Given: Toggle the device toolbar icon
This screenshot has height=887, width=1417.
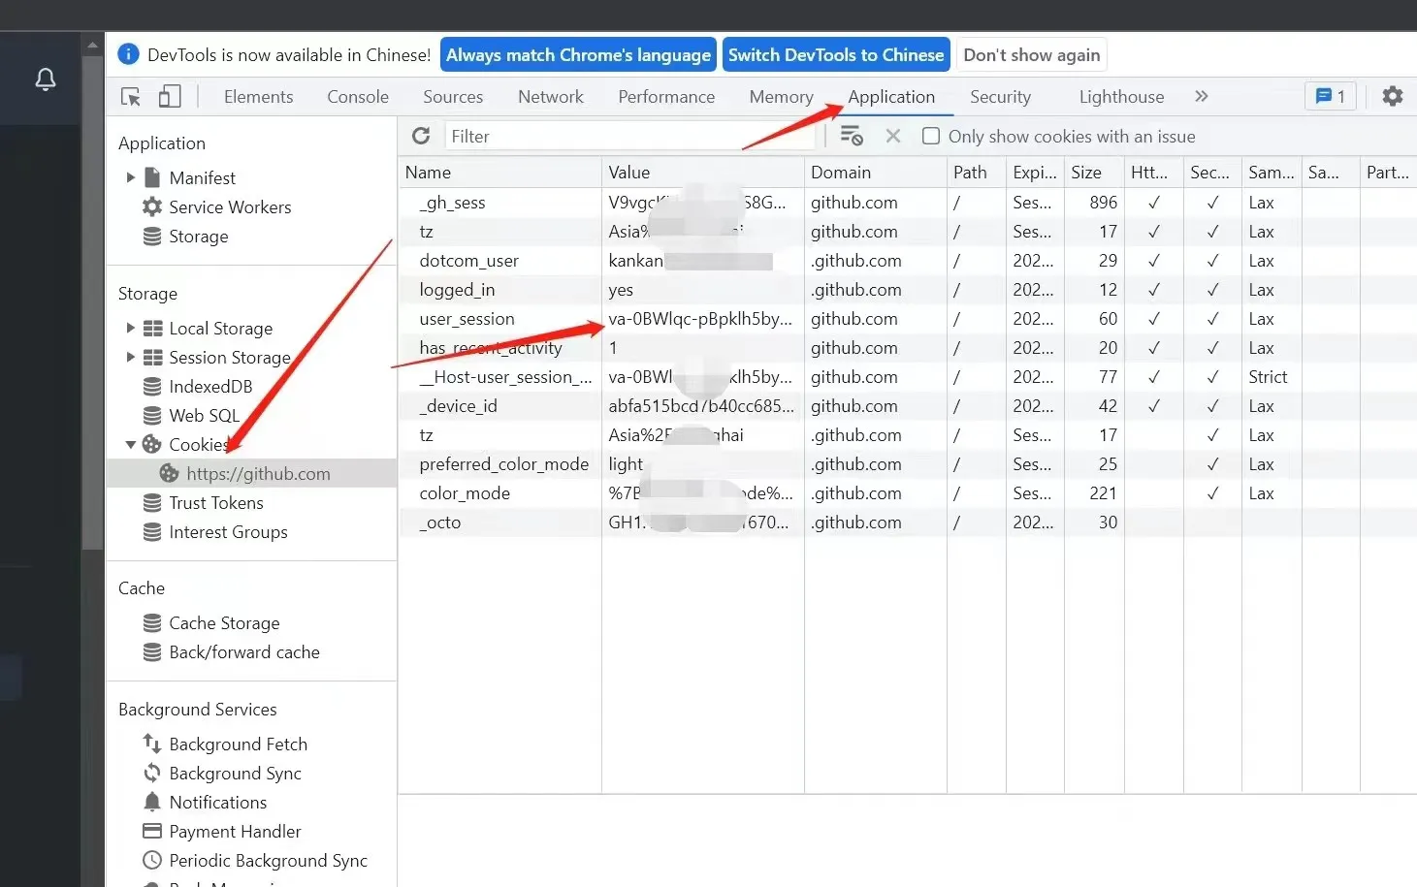Looking at the screenshot, I should click(x=170, y=96).
